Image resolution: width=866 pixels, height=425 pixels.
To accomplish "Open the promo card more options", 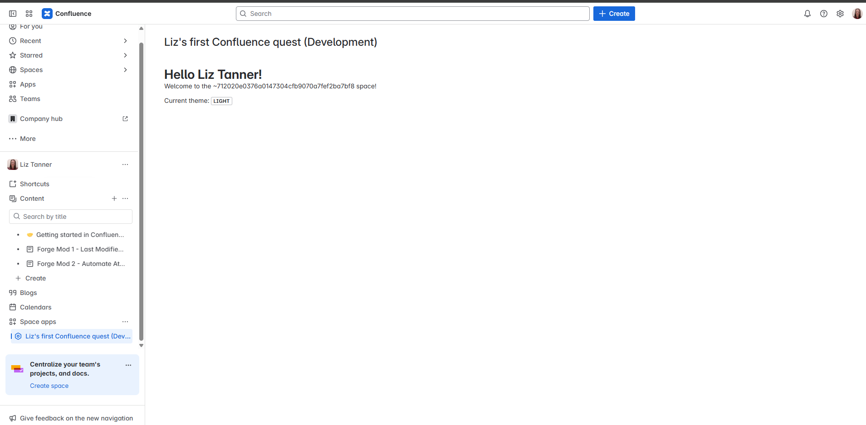I will tap(128, 365).
